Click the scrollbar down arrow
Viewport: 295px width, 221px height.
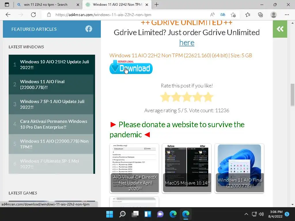(292, 205)
